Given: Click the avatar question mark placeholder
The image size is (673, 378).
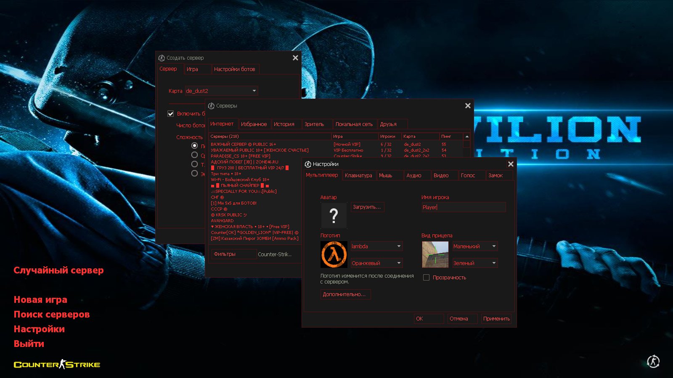Looking at the screenshot, I should 334,215.
